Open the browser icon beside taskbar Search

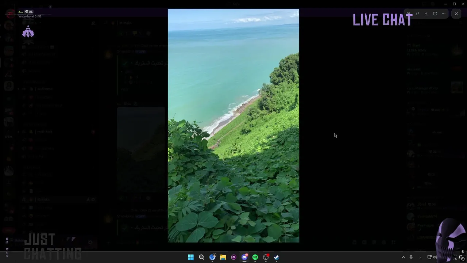click(x=212, y=257)
